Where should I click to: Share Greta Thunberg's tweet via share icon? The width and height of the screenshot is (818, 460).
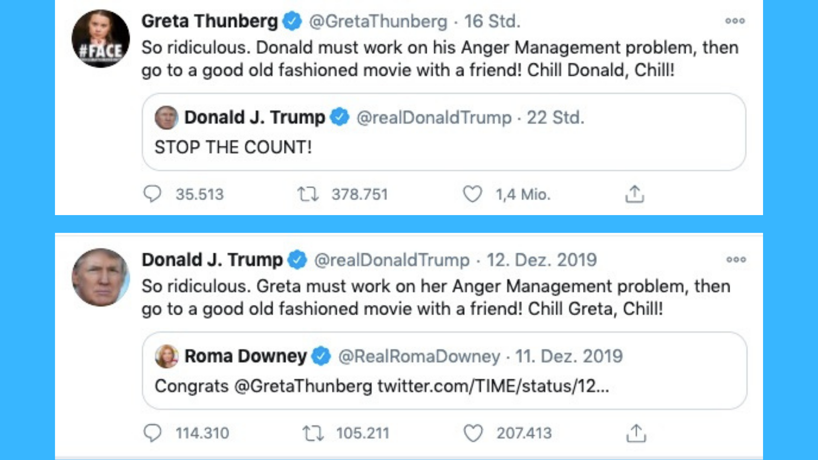634,194
